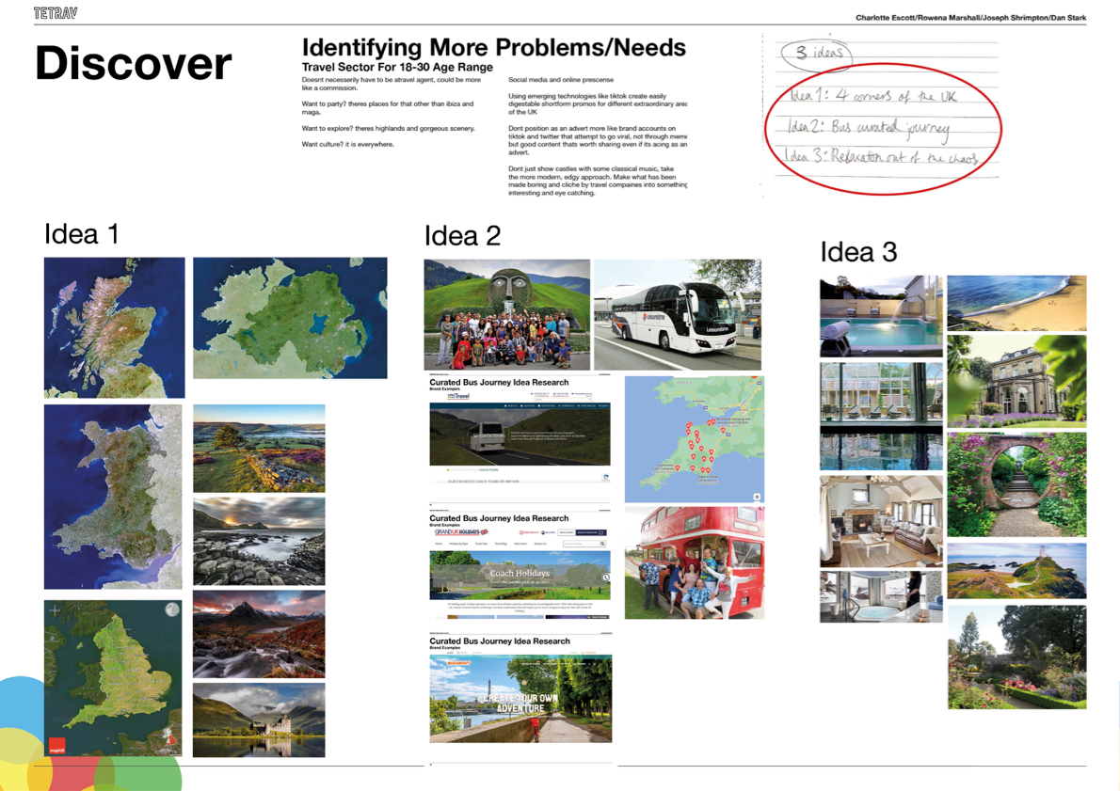Click the map with red location pins
The image size is (1120, 791).
tap(695, 439)
